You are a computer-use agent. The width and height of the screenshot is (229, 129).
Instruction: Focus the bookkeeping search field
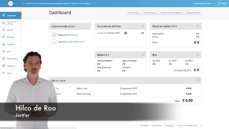[x=58, y=4]
